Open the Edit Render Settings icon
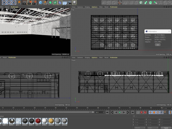This screenshot has height=129, width=172. pos(34,3)
